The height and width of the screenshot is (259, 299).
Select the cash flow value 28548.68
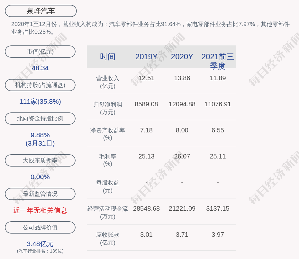[147, 208]
